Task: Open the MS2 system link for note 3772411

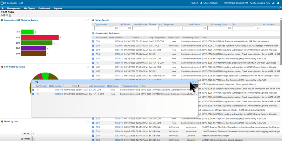Action: coord(98,76)
